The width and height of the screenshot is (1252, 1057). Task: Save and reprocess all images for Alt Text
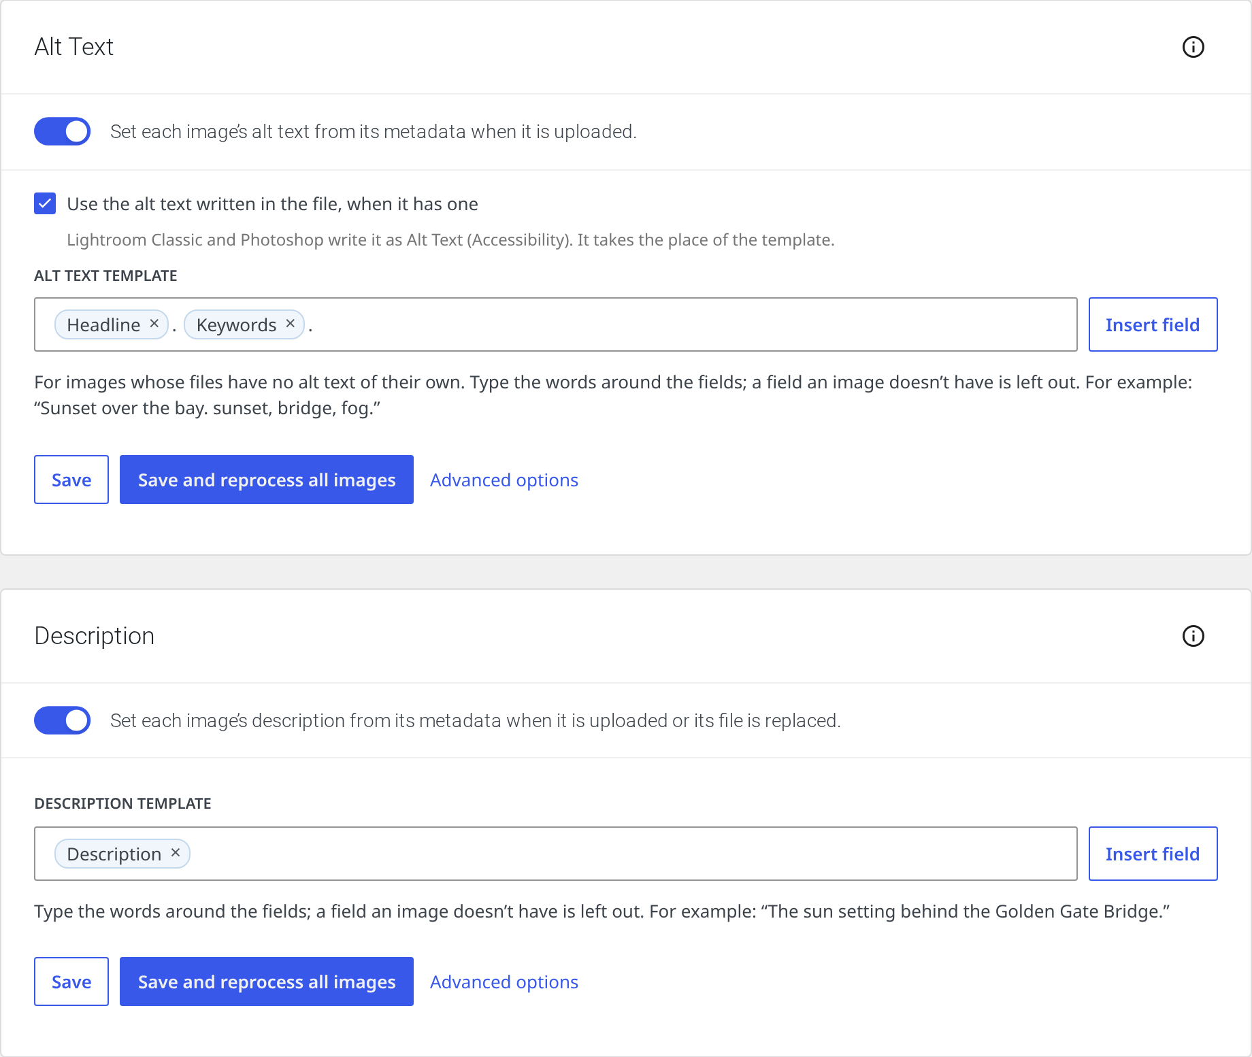pyautogui.click(x=267, y=480)
